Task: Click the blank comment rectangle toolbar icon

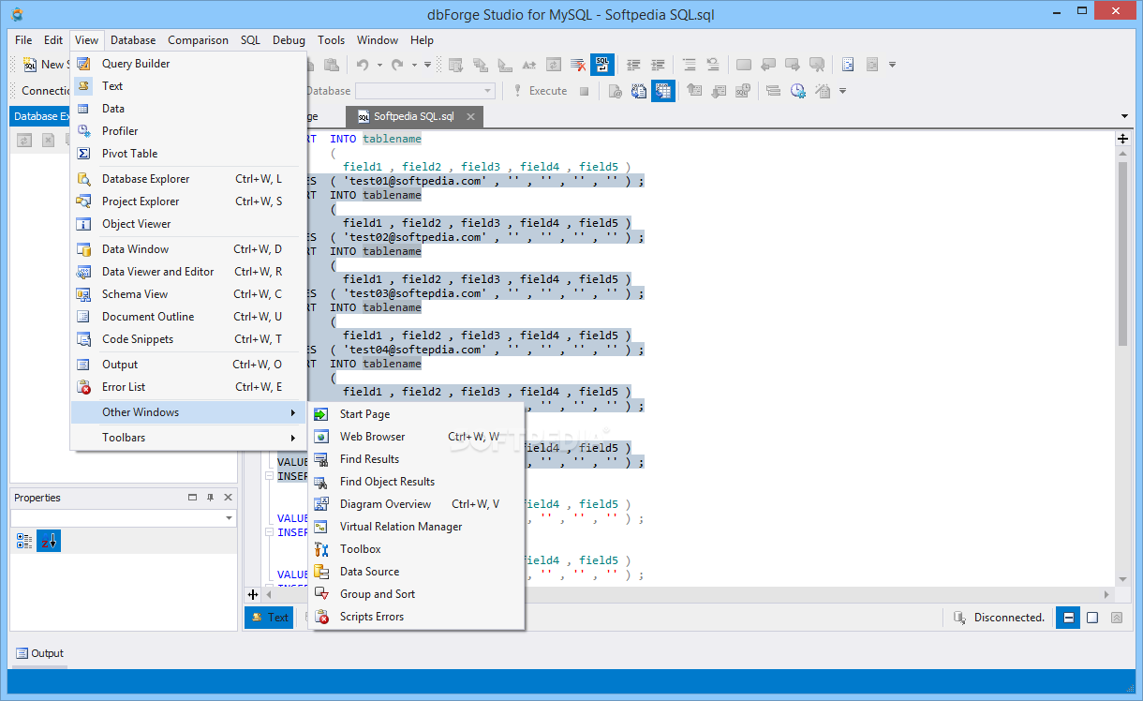Action: click(744, 65)
